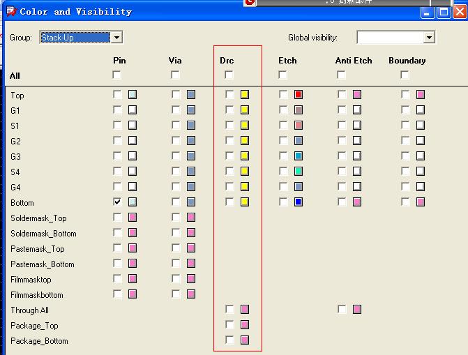468x355 pixels.
Task: Tick the Anti Etch checkbox for Through All
Action: coord(342,309)
